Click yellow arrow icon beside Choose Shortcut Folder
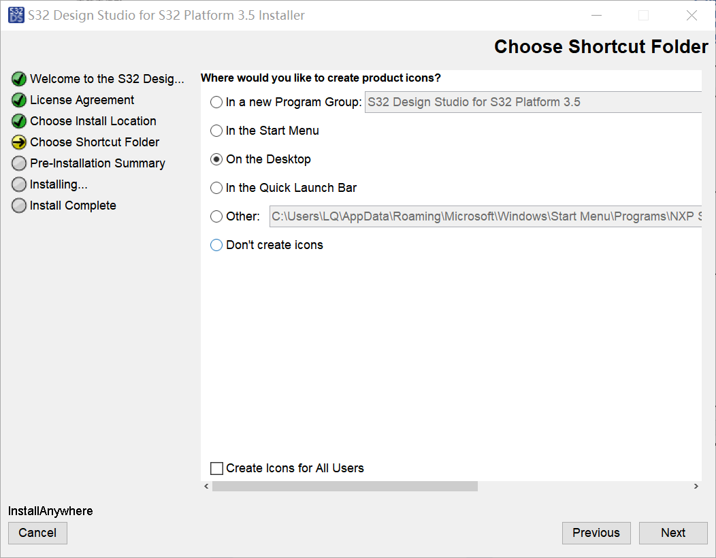This screenshot has width=716, height=558. [19, 142]
